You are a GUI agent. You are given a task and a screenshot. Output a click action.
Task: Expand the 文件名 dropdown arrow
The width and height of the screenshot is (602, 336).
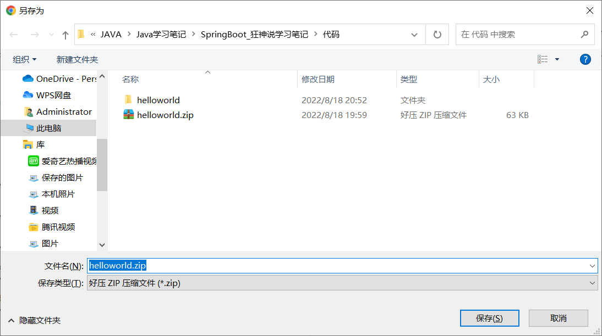coord(592,266)
